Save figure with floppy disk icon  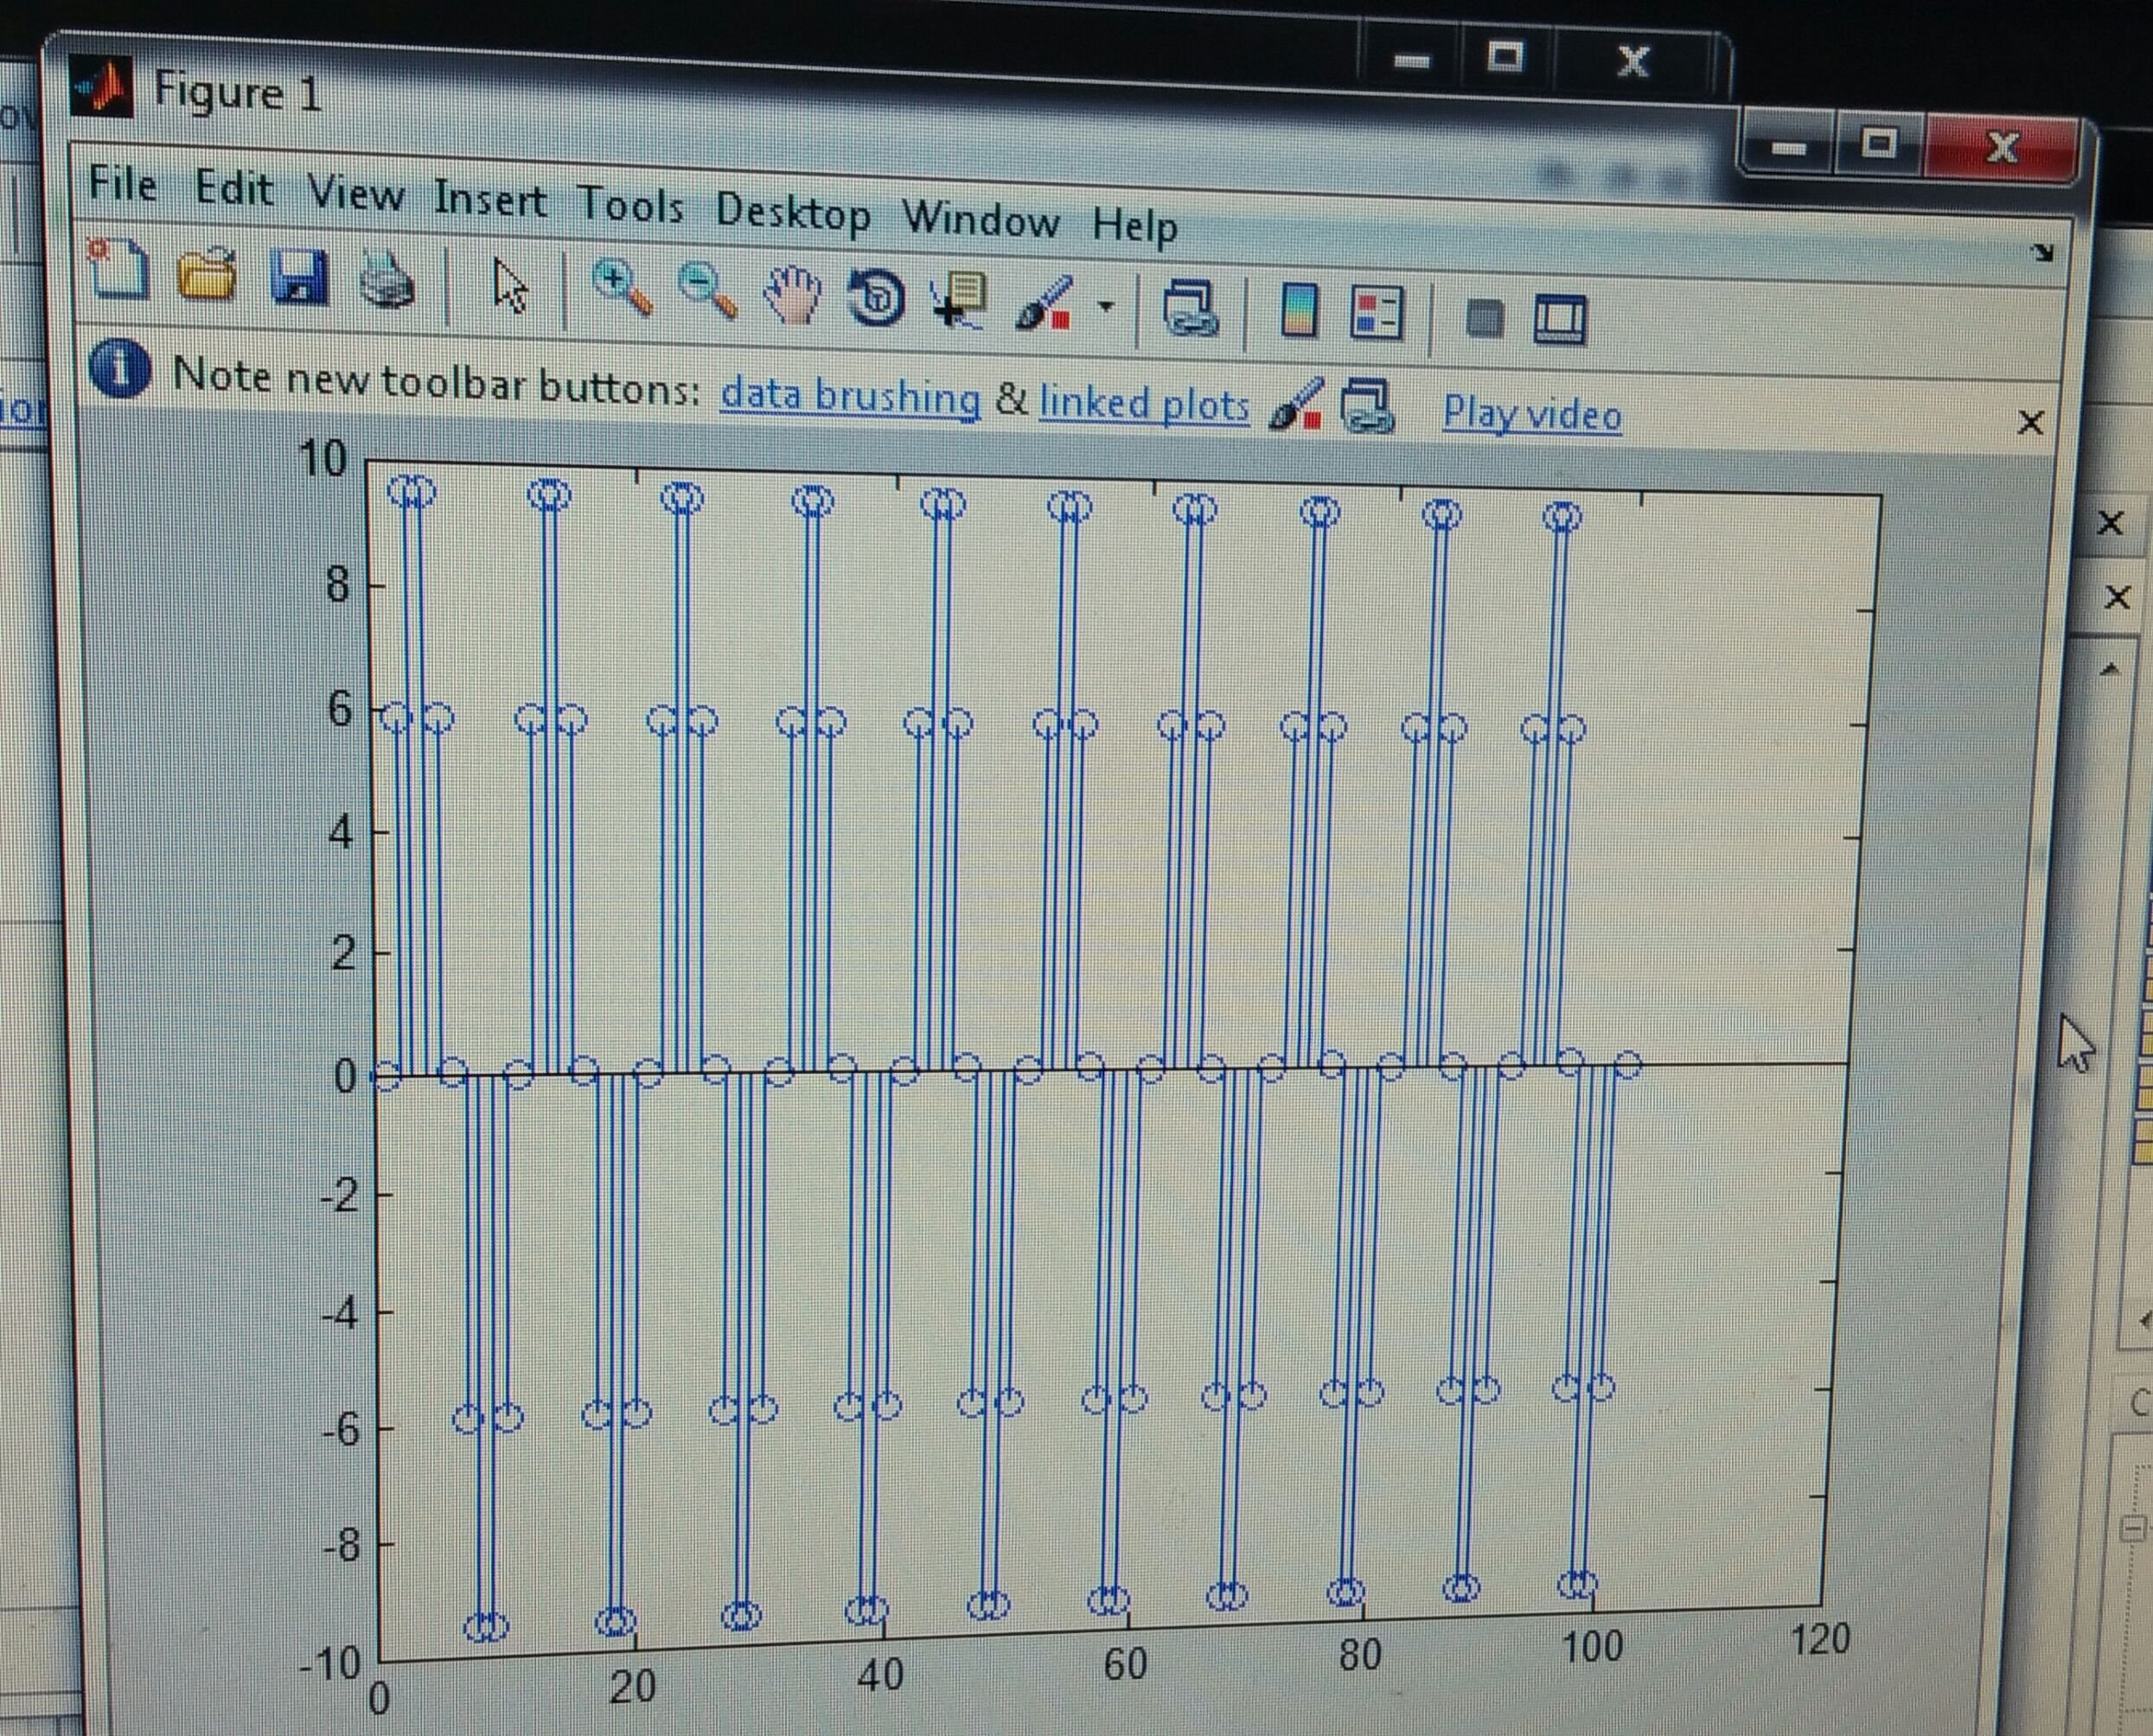point(298,277)
